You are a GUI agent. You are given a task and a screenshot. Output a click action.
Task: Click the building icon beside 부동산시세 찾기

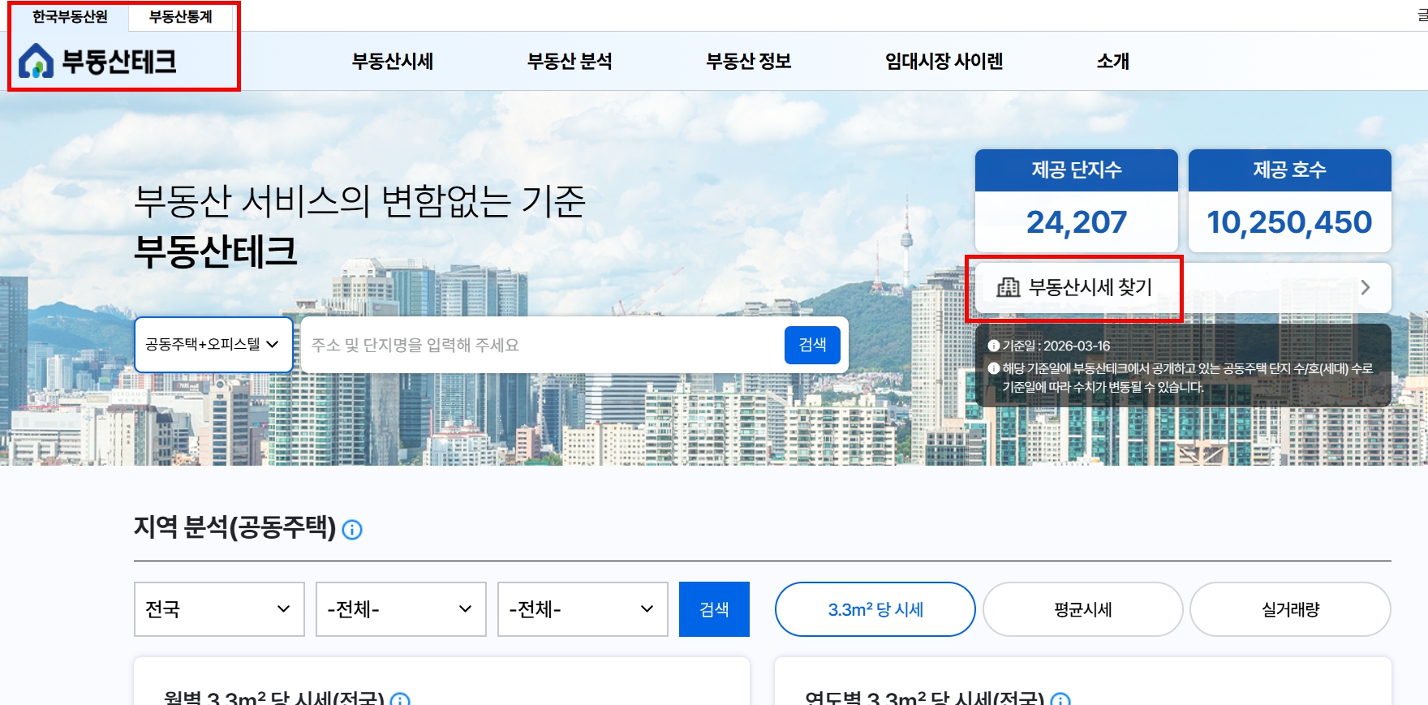pos(1008,287)
